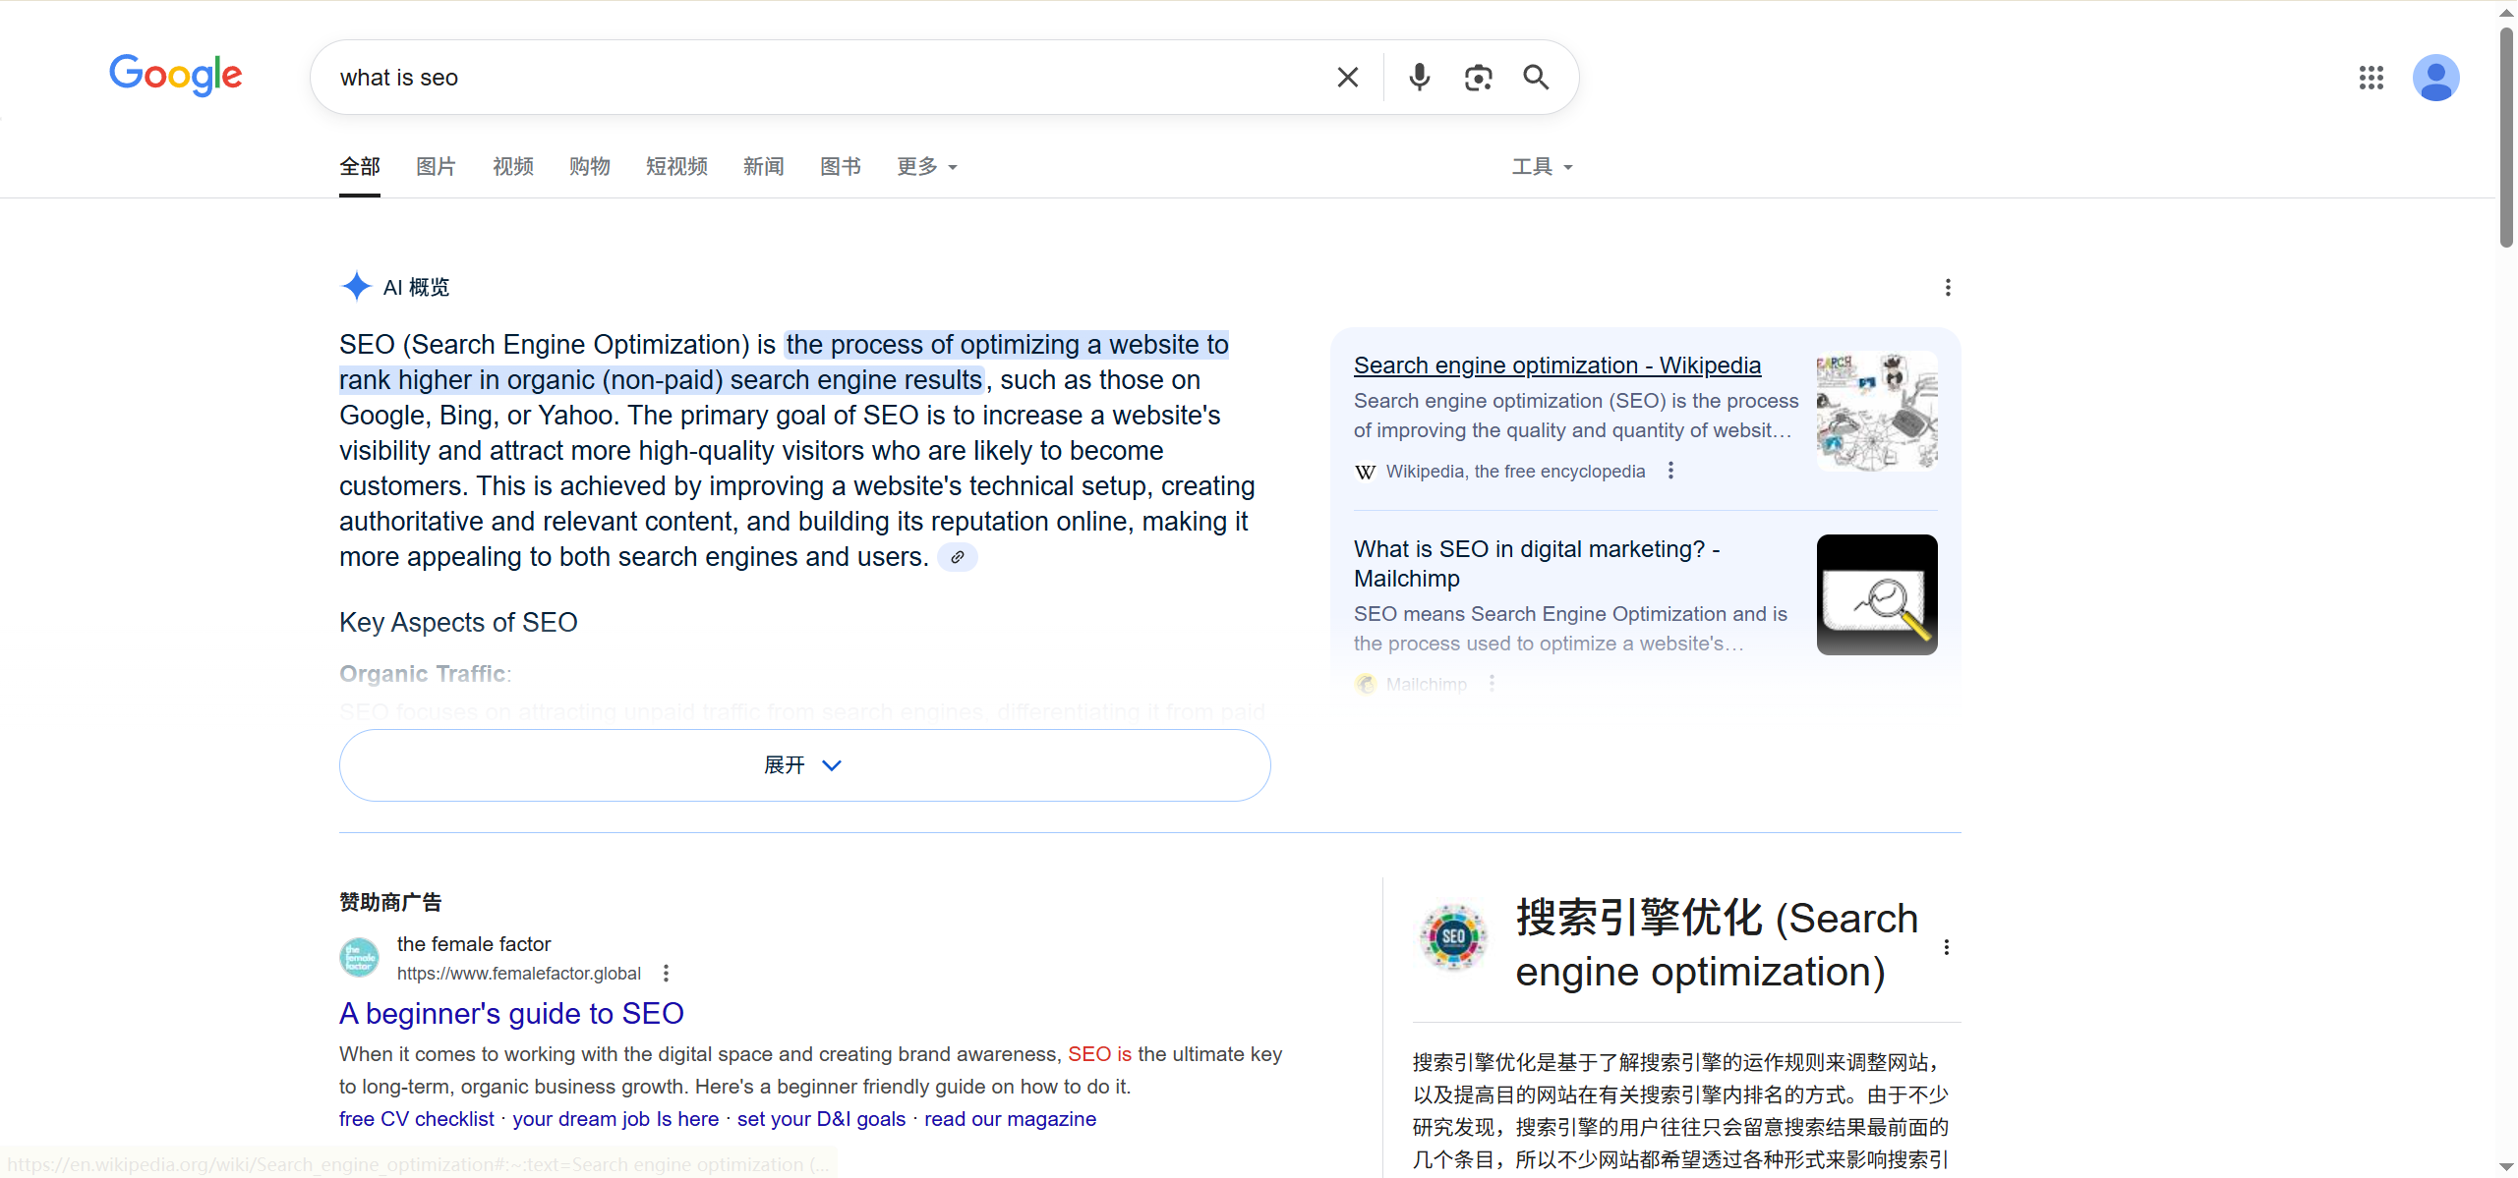Click the free CV checklist sitelink

(415, 1118)
